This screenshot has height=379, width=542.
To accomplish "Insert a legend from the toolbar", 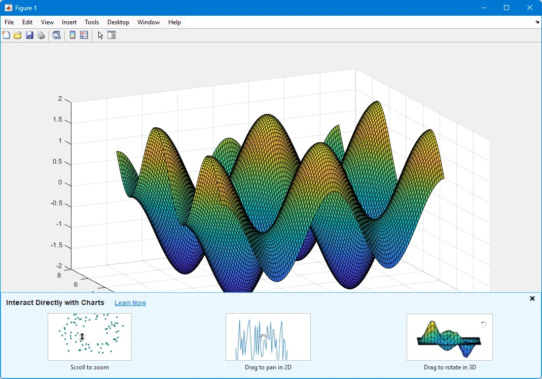I will [84, 35].
